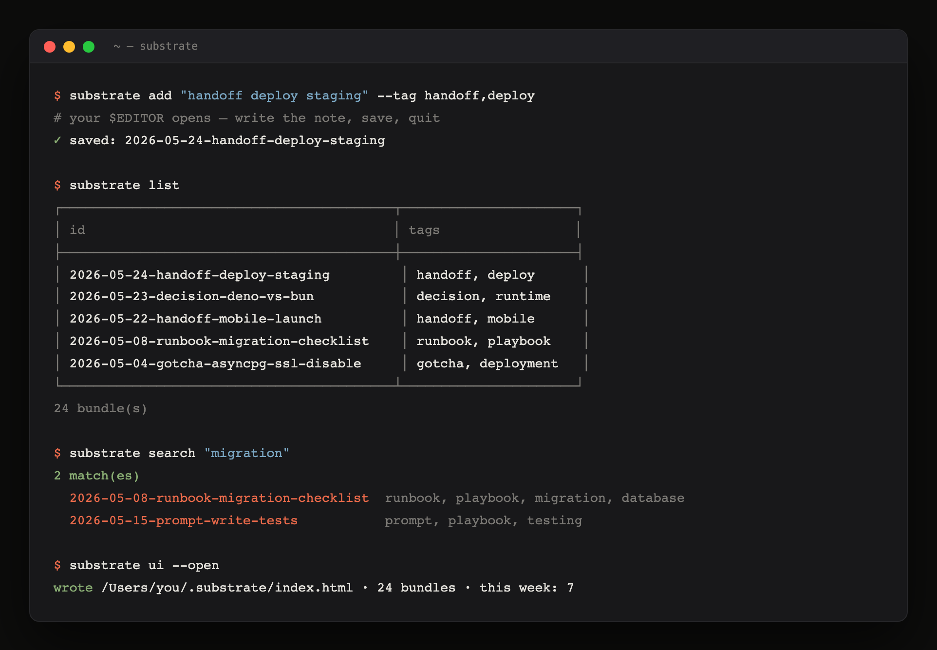The height and width of the screenshot is (650, 937).
Task: Click the '2 match(es)' result line
Action: (x=96, y=476)
